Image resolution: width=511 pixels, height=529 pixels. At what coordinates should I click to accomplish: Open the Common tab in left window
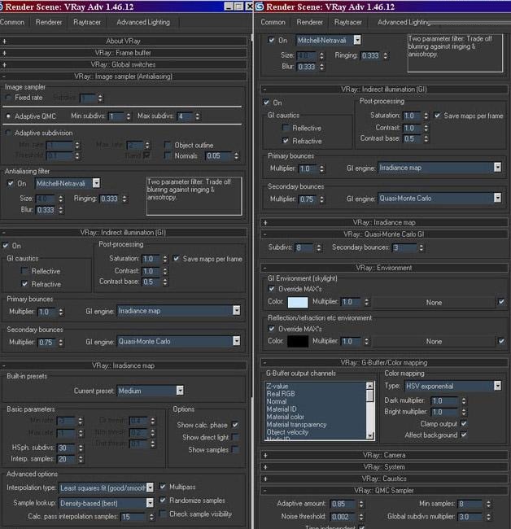click(12, 22)
